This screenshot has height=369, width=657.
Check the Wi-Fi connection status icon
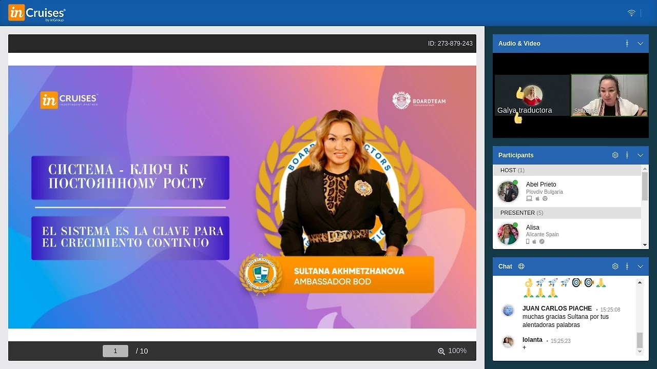tap(632, 13)
